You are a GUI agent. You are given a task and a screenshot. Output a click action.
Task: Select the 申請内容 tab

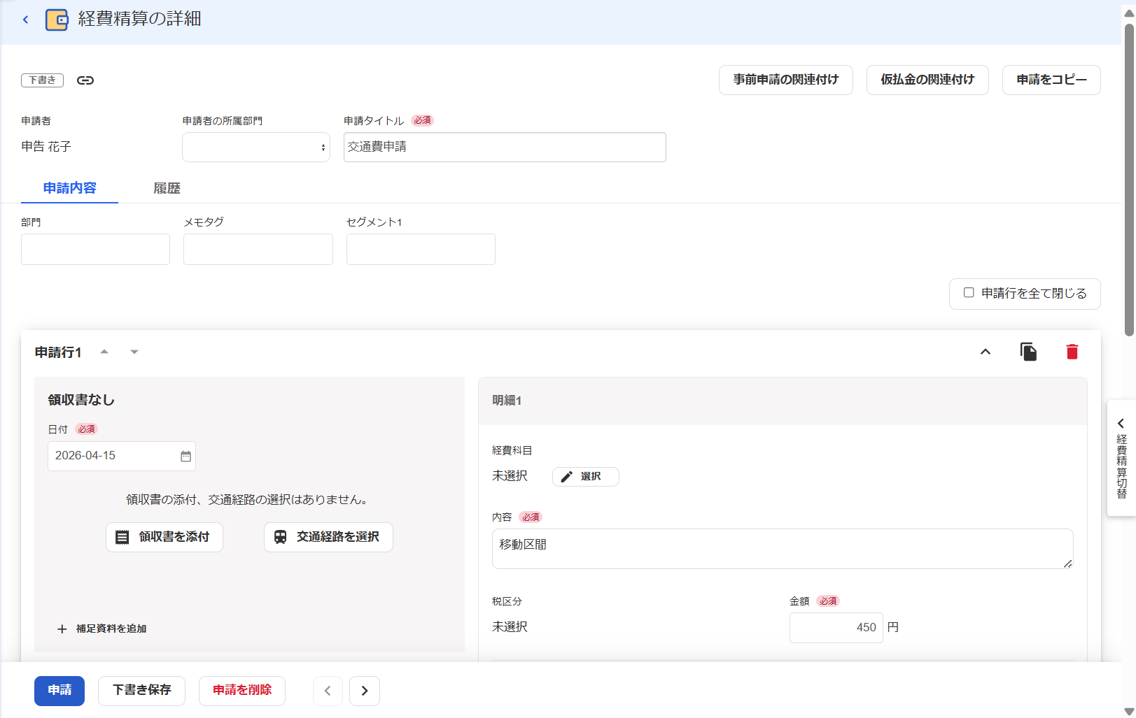pos(70,188)
